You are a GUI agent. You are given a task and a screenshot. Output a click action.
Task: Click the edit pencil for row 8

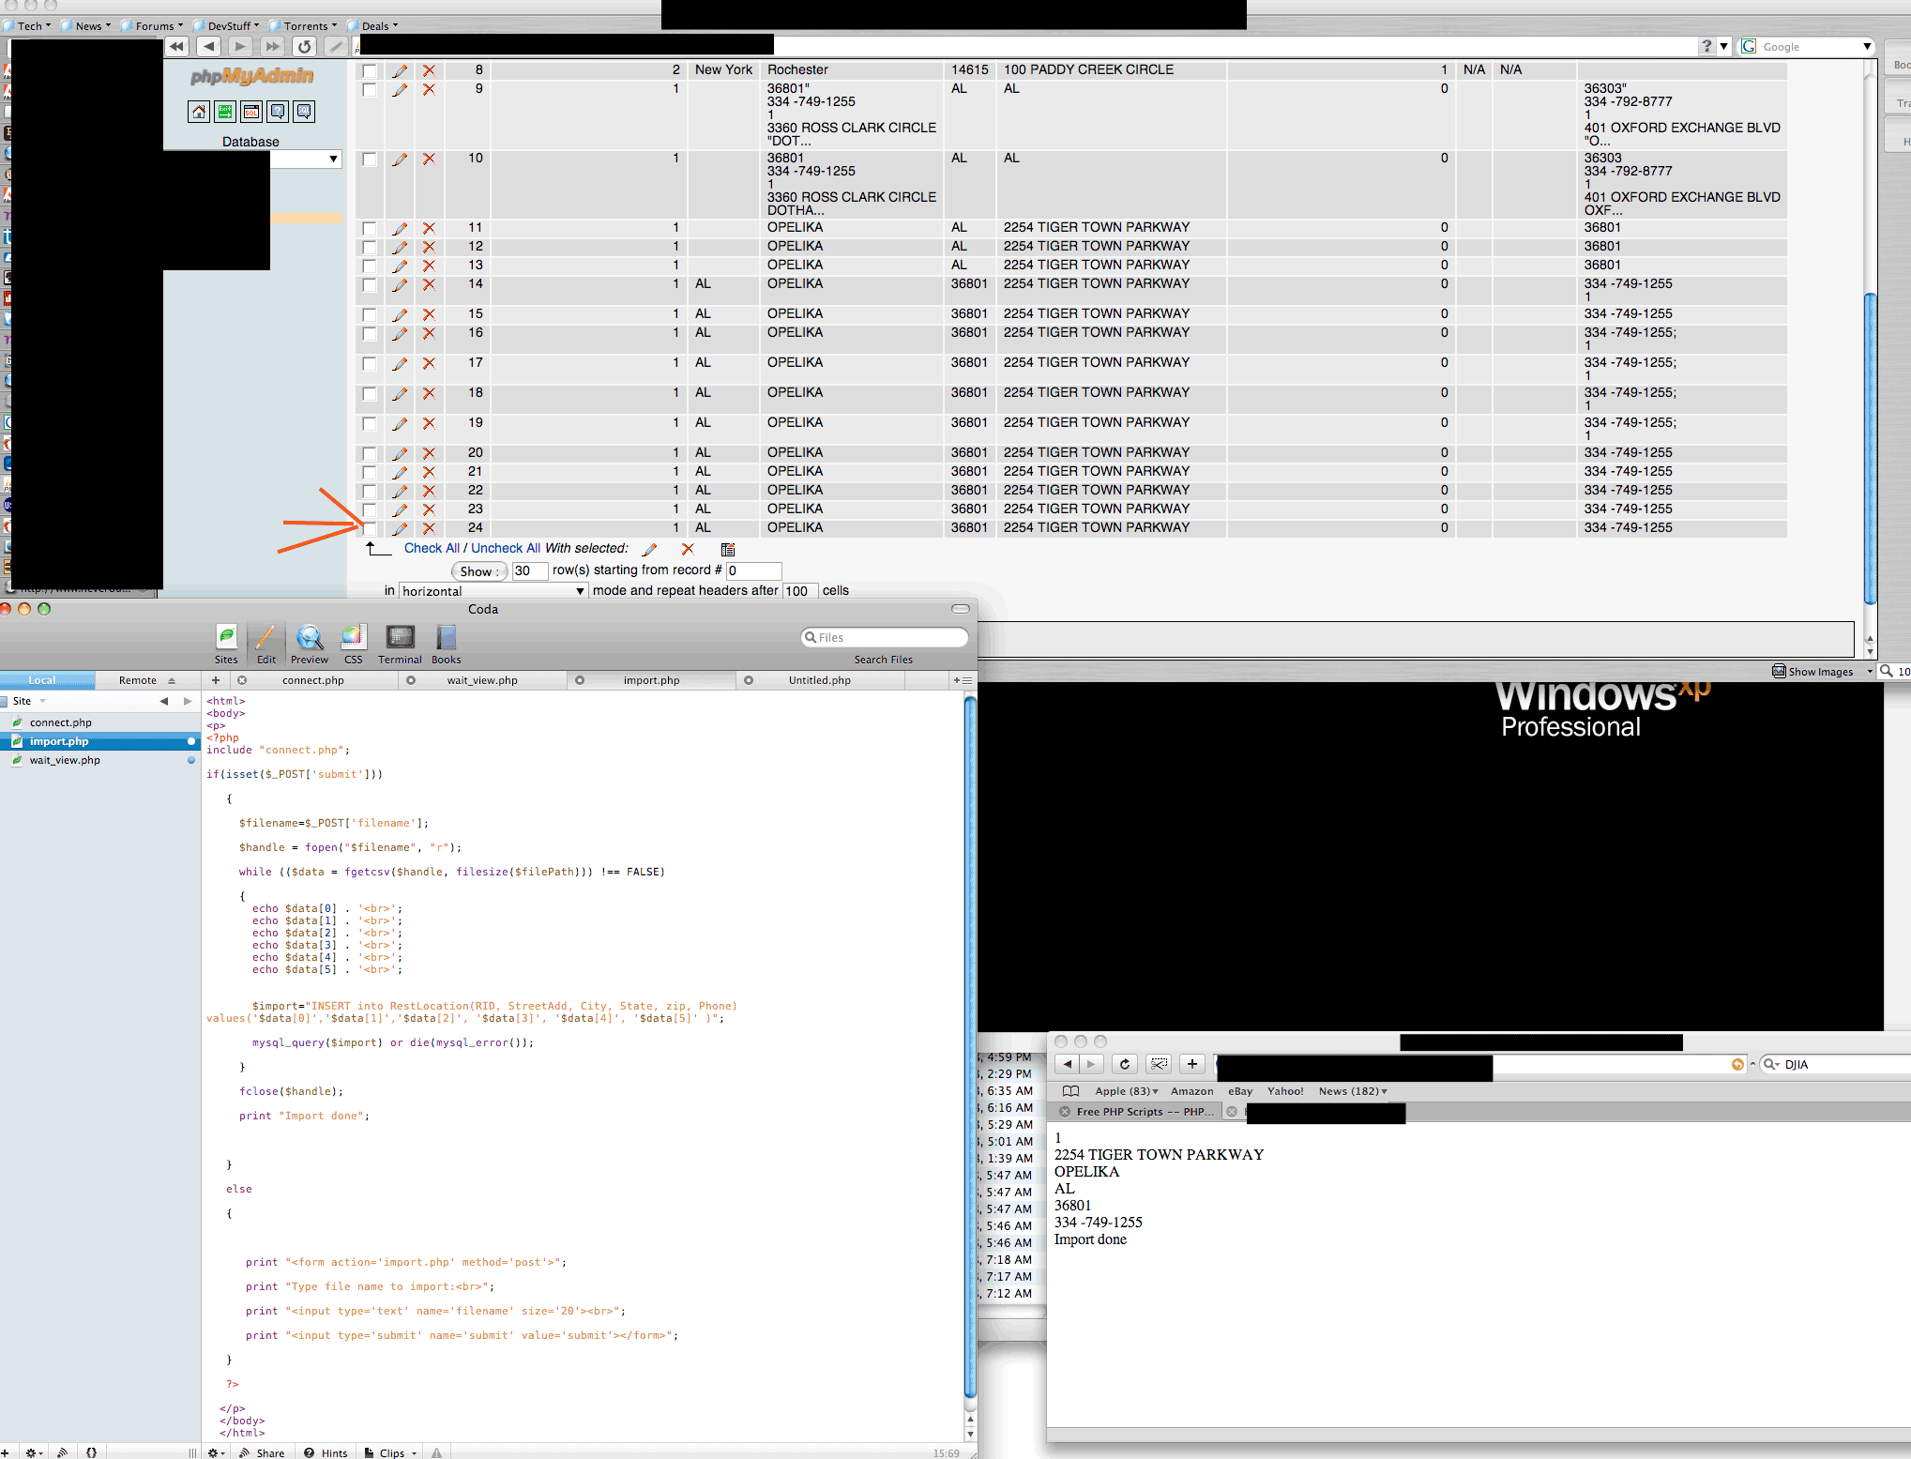coord(400,70)
